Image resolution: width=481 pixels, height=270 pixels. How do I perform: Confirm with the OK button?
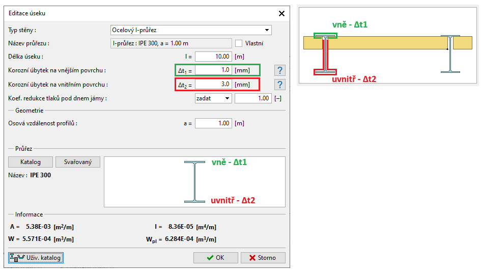pos(215,258)
